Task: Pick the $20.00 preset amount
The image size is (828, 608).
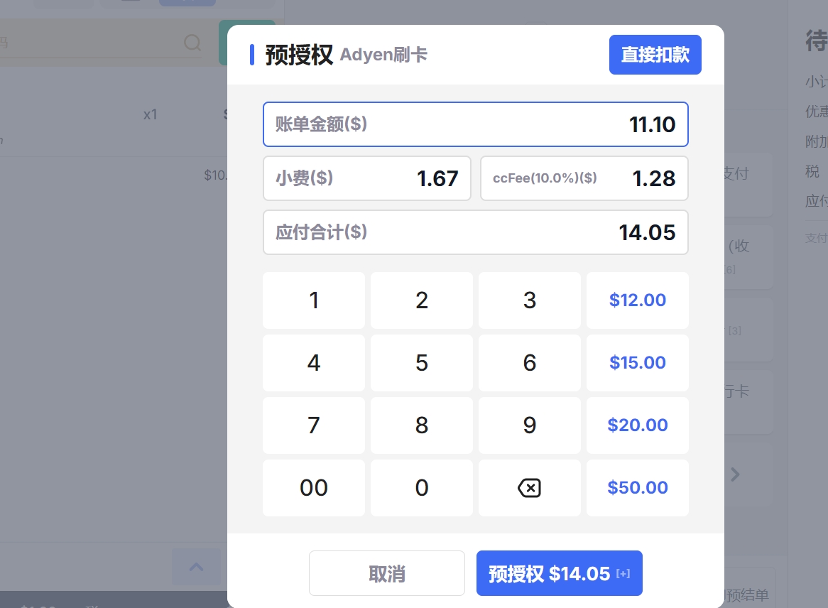Action: point(637,425)
